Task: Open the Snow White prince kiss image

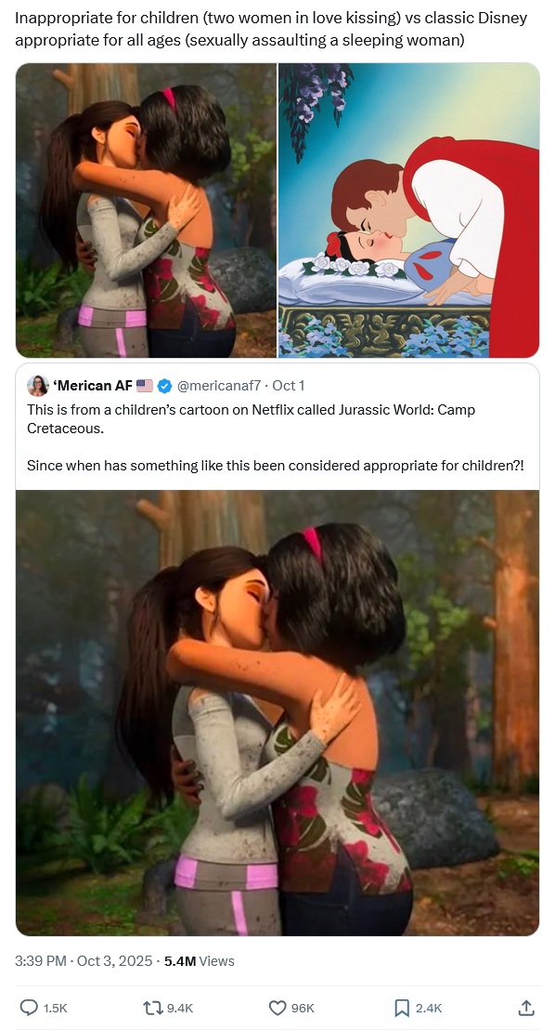Action: (408, 210)
